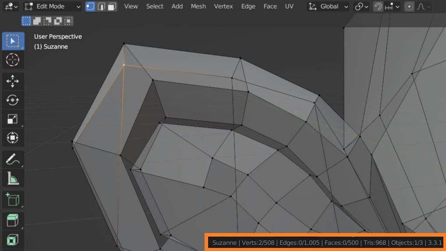This screenshot has height=251, width=446.
Task: Click the (1) Suzanne overlay text
Action: [x=51, y=46]
